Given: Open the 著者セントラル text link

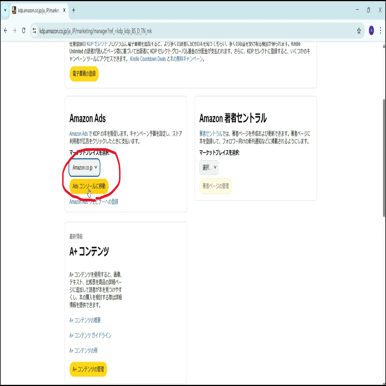Looking at the screenshot, I should pyautogui.click(x=211, y=134).
